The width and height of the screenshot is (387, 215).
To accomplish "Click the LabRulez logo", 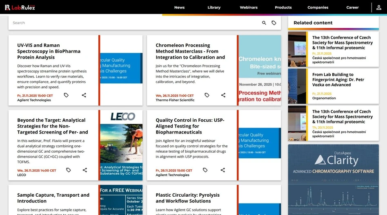I will (20, 7).
